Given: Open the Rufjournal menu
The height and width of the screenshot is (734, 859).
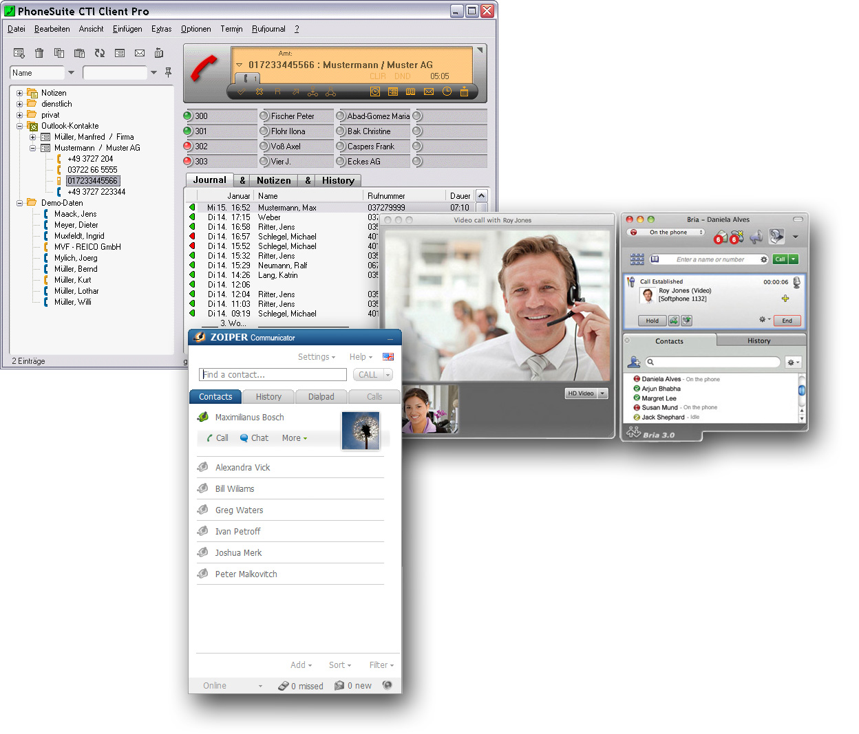Looking at the screenshot, I should point(268,29).
